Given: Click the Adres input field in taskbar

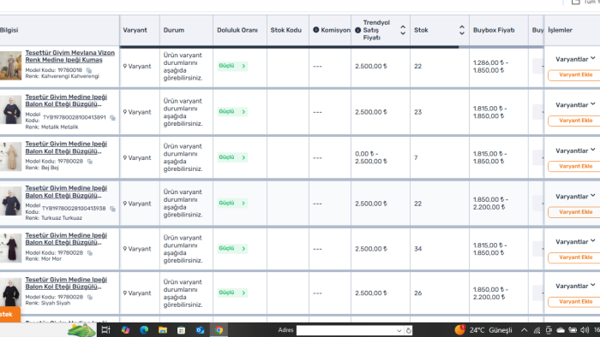Looking at the screenshot, I should 345,330.
